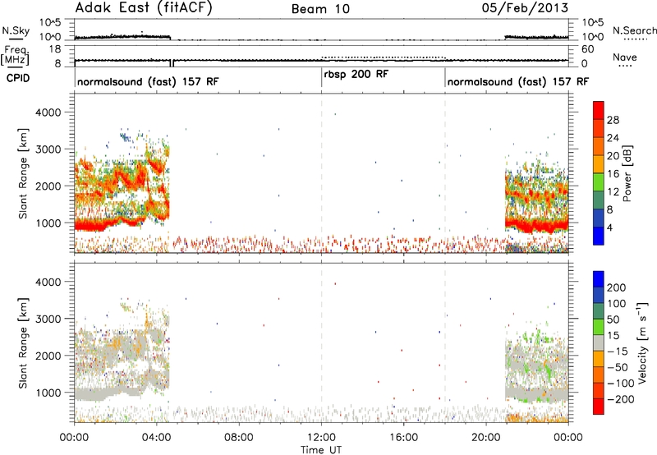Select the 'CPID' row label
Screen dimensions: 657x455
point(18,78)
